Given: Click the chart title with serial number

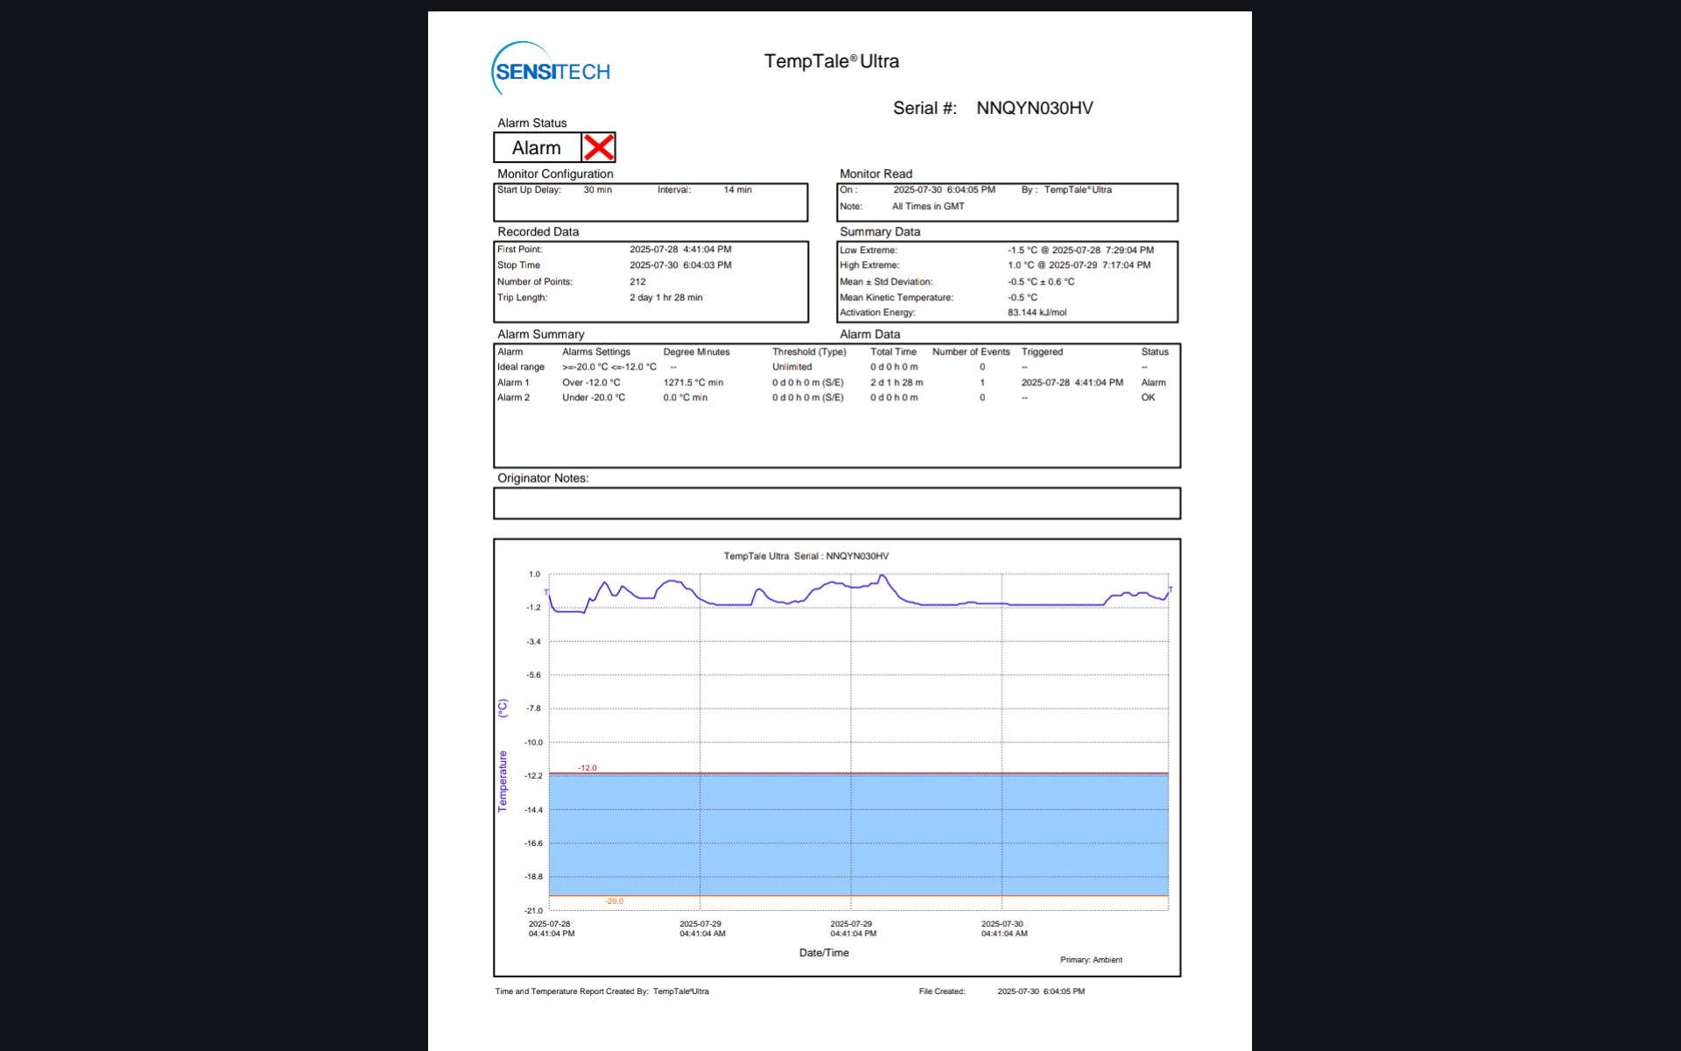Looking at the screenshot, I should point(805,556).
